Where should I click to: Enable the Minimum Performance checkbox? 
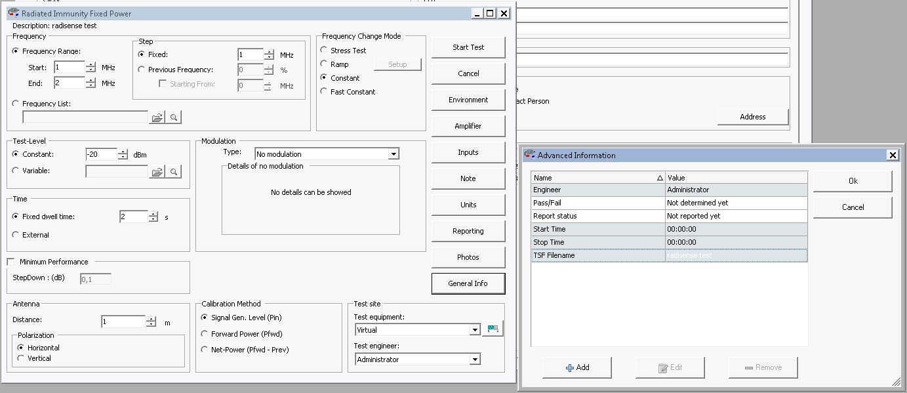pyautogui.click(x=11, y=262)
